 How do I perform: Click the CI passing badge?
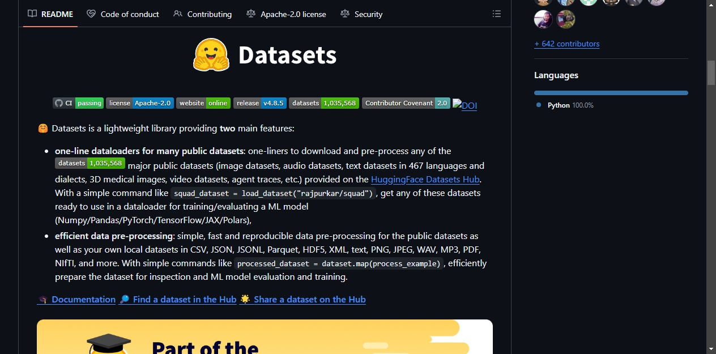click(78, 103)
